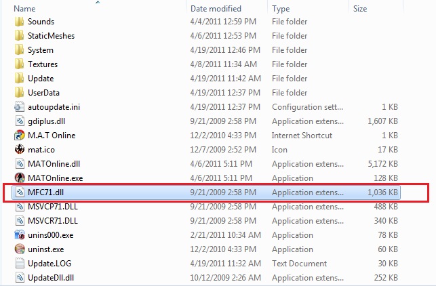Select the MSVCP71.DLL file name
The image size is (436, 286).
[x=53, y=207]
